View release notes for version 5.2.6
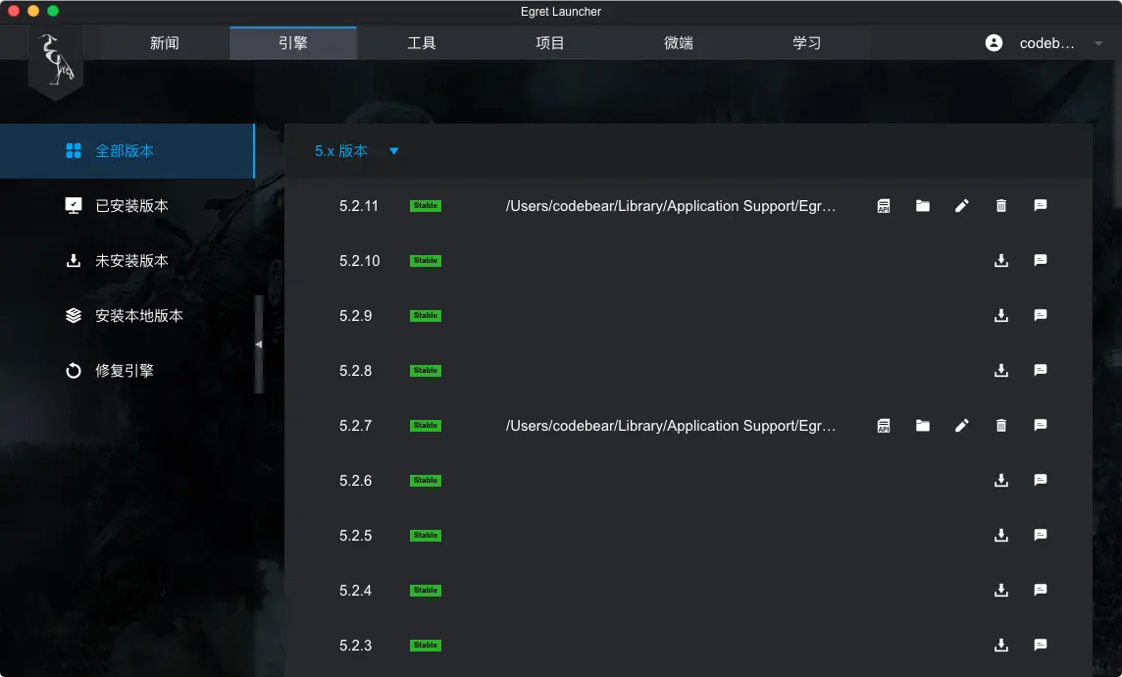1122x677 pixels. tap(1041, 480)
